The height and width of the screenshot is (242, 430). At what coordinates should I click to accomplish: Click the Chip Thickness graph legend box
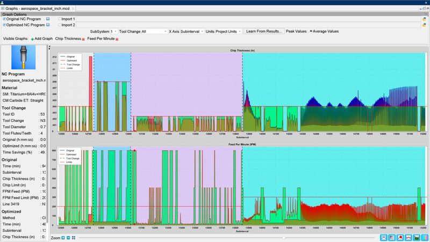[x=70, y=62]
